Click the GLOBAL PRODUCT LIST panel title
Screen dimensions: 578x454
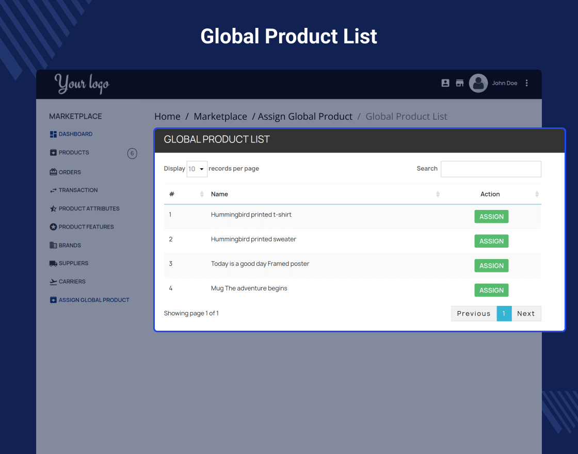click(217, 139)
